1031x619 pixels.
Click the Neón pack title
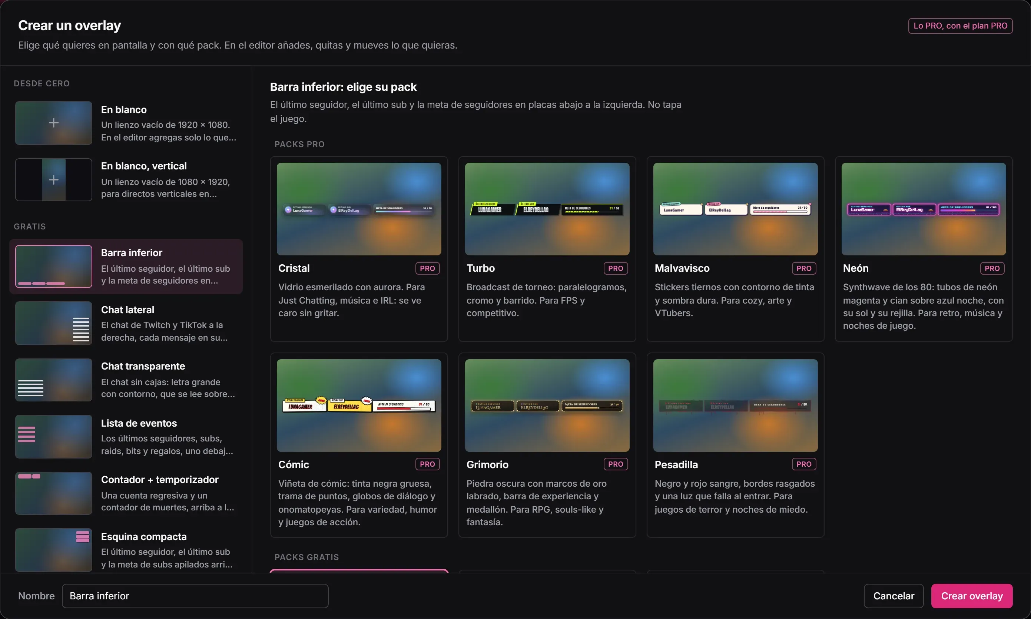(x=856, y=268)
